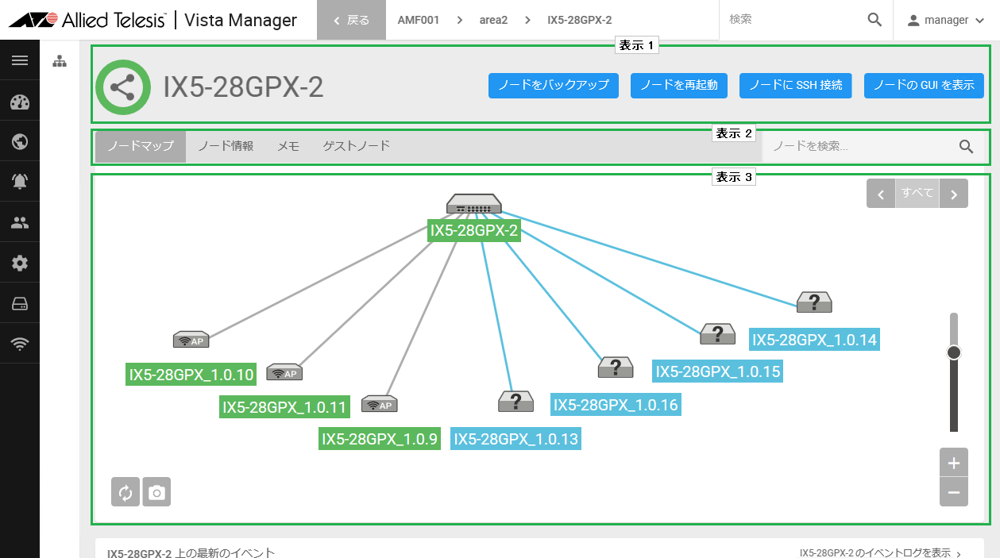Open the dashboard gauge icon

(20, 102)
